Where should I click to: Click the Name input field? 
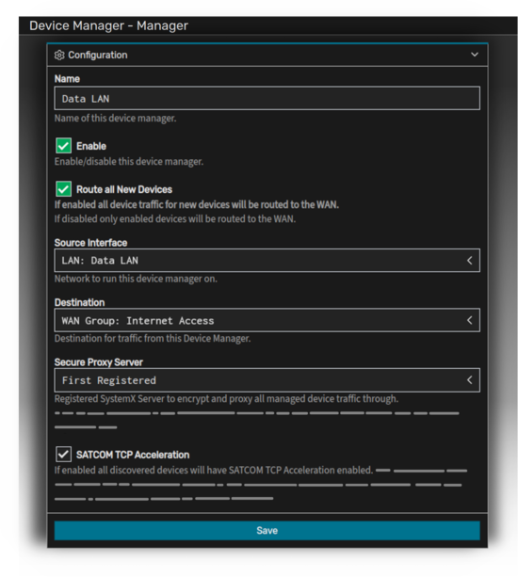(x=267, y=98)
